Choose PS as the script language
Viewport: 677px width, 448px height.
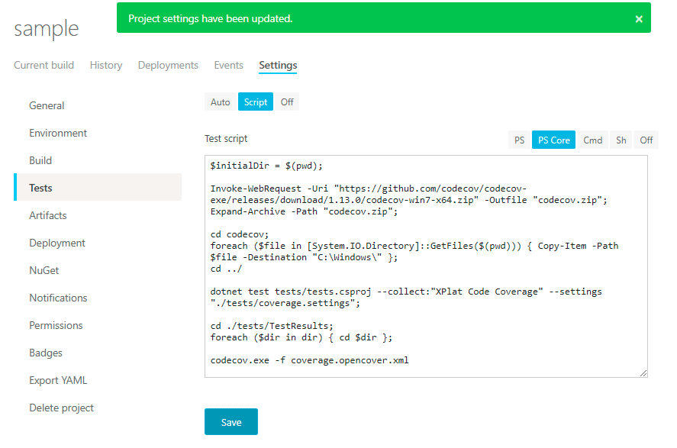click(x=519, y=140)
